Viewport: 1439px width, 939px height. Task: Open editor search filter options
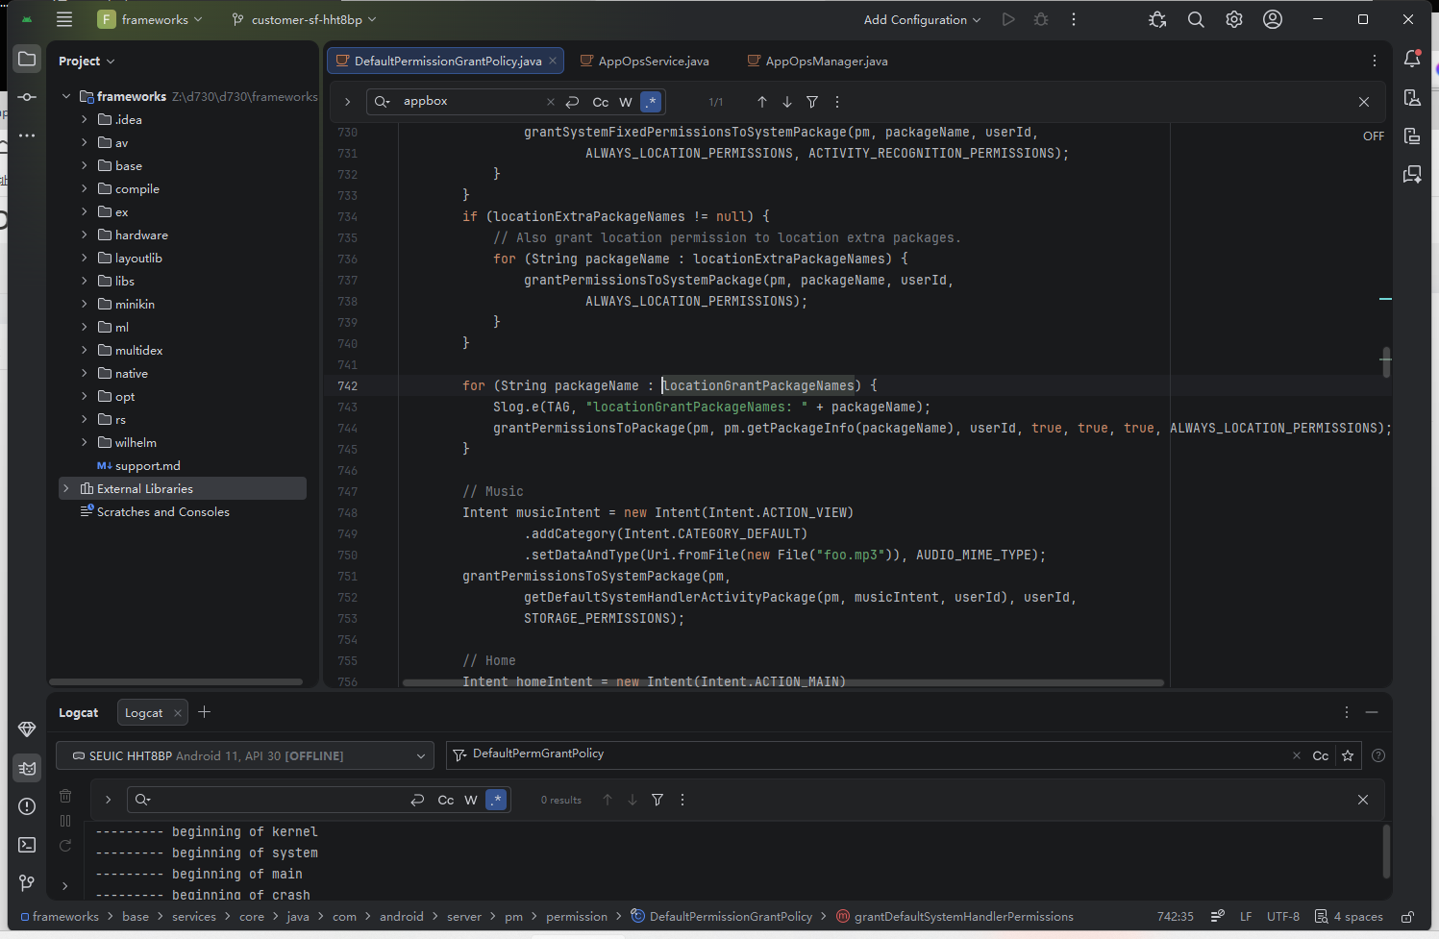tap(812, 102)
